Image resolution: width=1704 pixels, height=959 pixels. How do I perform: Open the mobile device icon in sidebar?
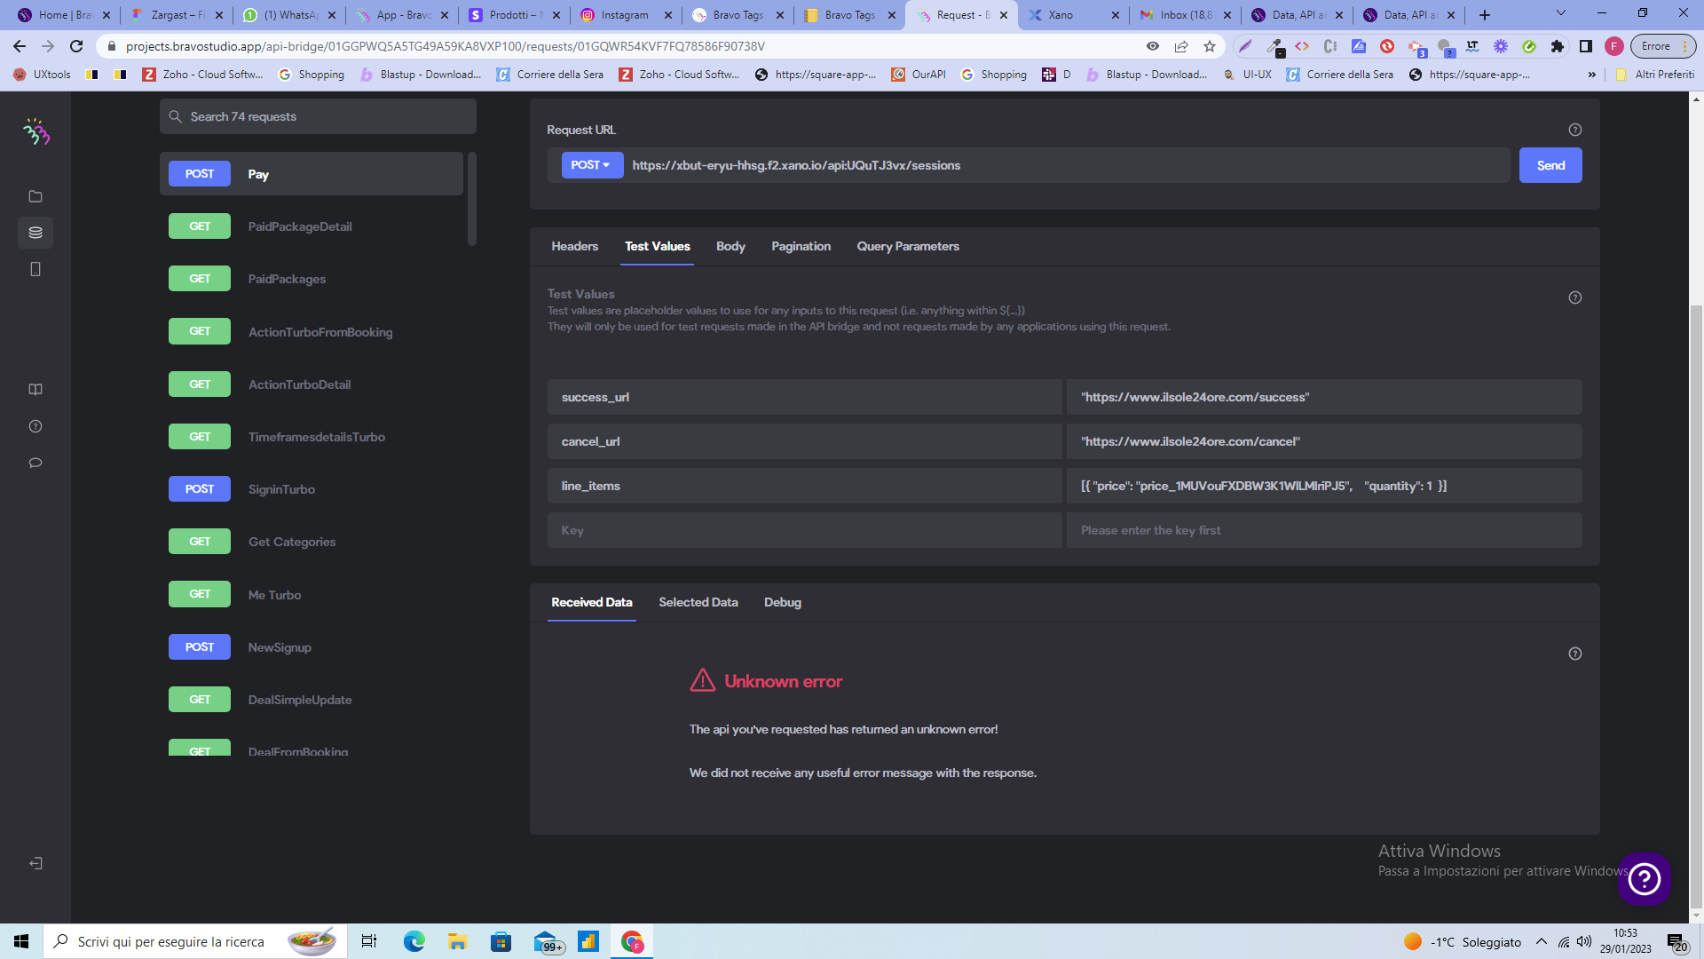[x=35, y=269]
